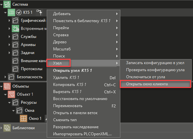This screenshot has height=139, width=193.
Task: Choose Открыть в панели веток
Action: pyautogui.click(x=83, y=113)
